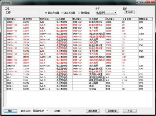The image size is (156, 116).
Task: Select cable number cell 1SCSB-150
Action: pos(15,31)
